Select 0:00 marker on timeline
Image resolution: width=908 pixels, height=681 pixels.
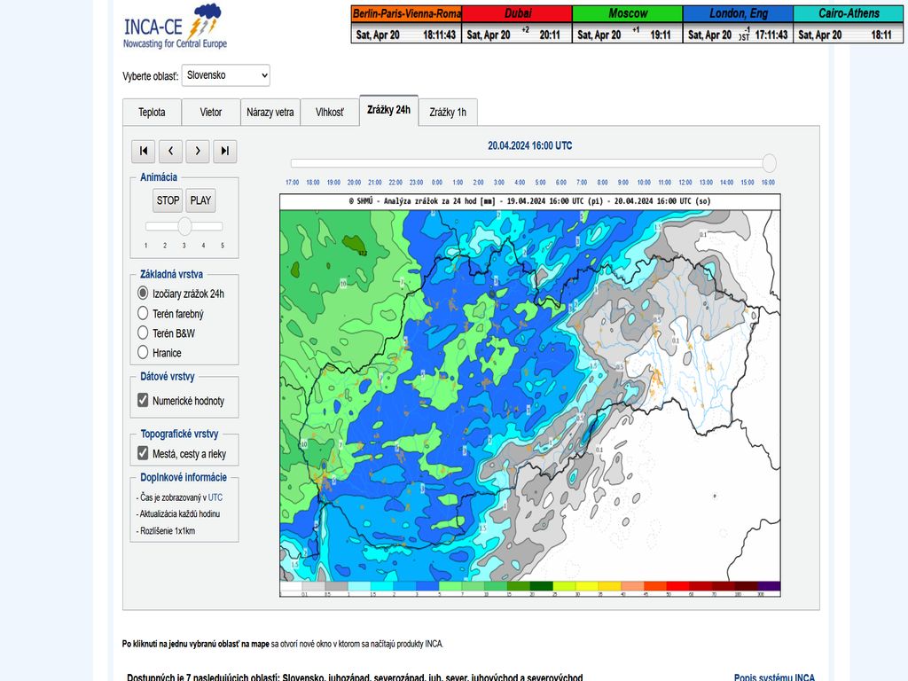tap(437, 182)
